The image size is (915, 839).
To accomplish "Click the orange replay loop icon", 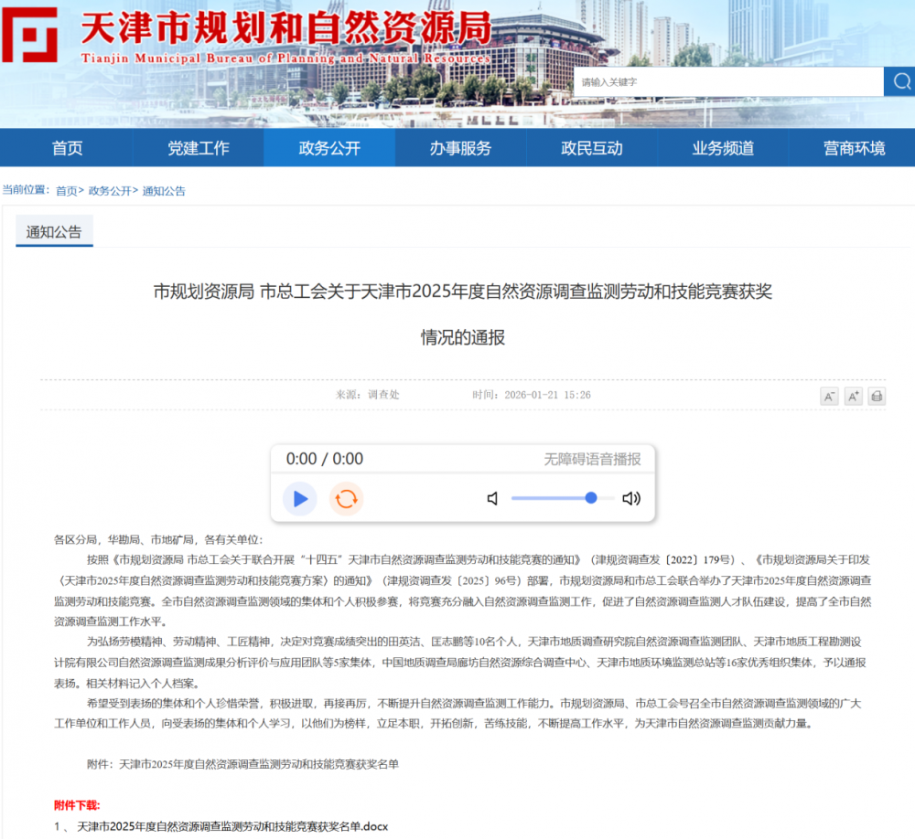I will tap(346, 498).
